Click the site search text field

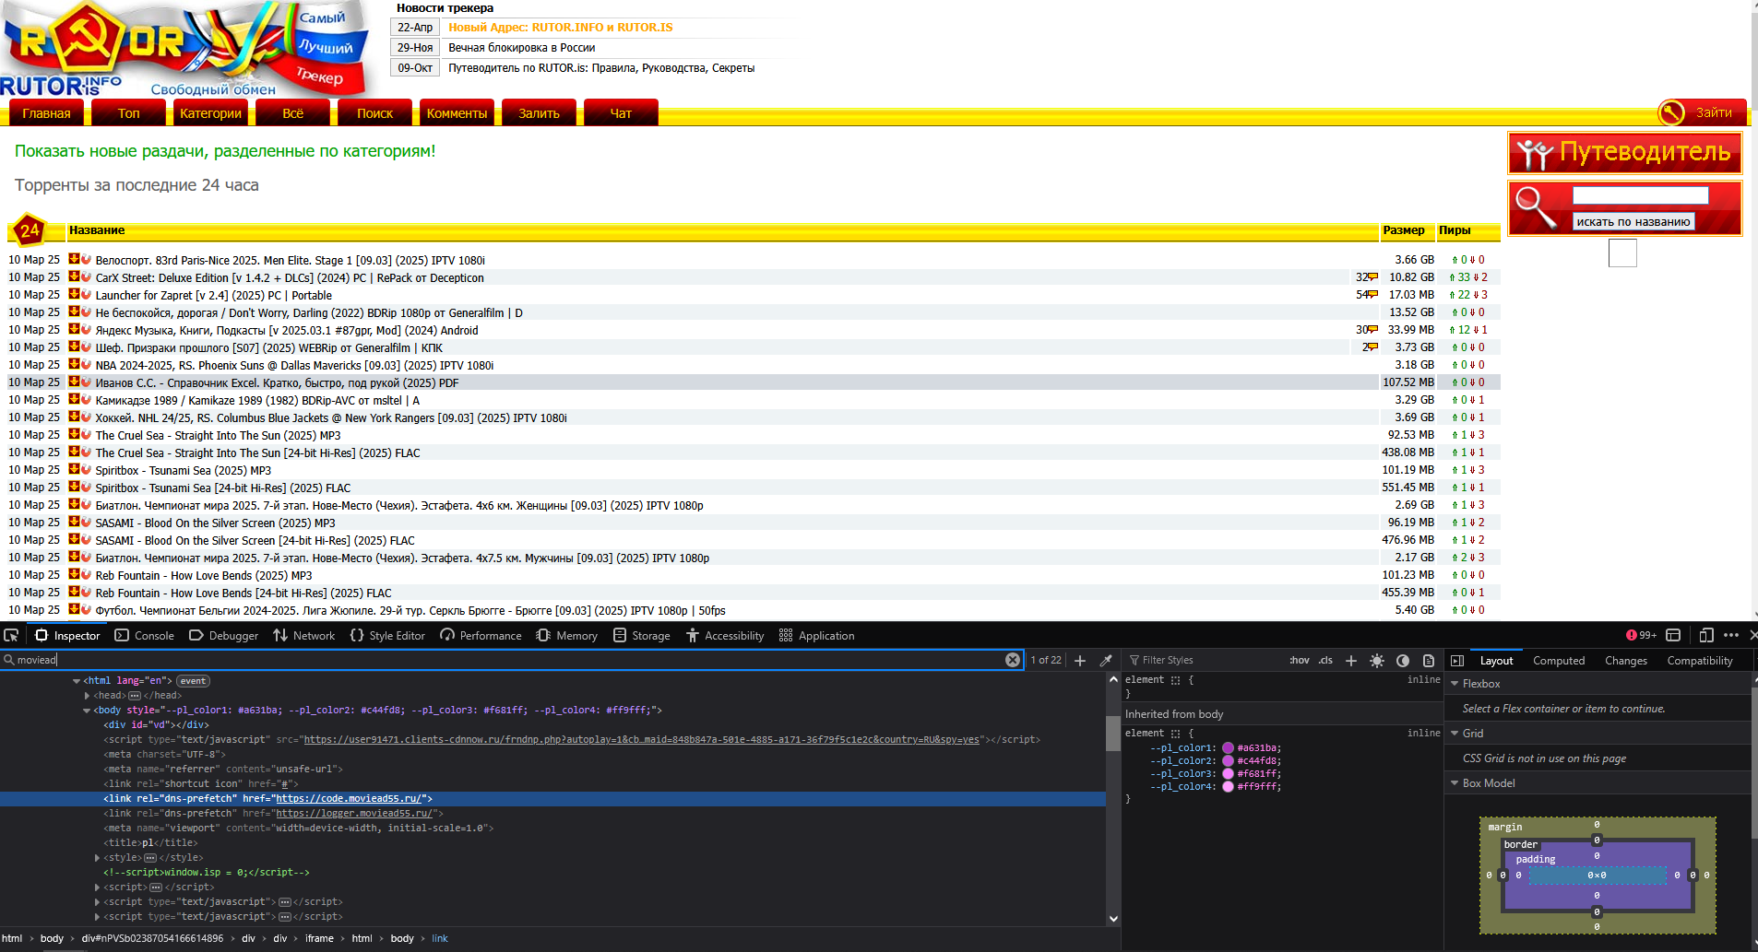(1640, 195)
